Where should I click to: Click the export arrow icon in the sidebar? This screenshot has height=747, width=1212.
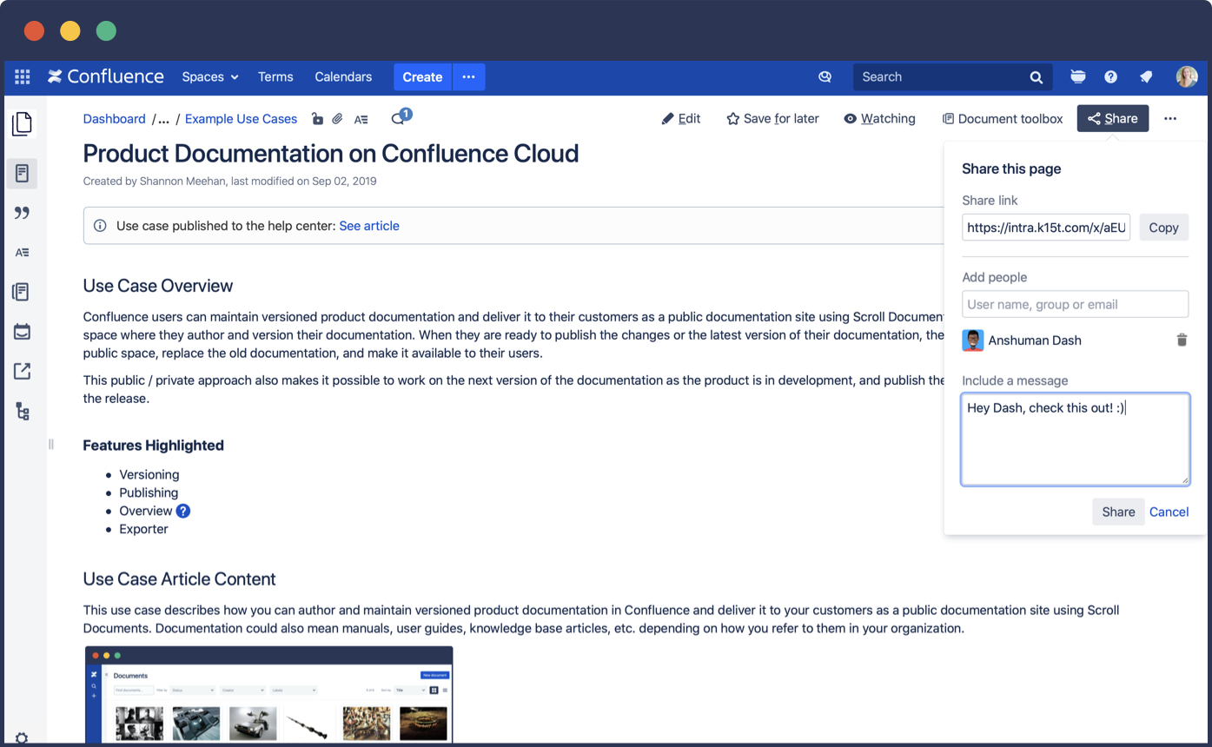point(22,371)
